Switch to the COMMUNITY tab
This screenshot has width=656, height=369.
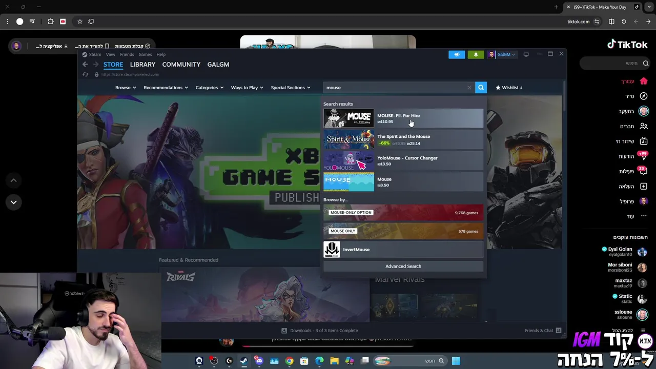[x=181, y=65]
